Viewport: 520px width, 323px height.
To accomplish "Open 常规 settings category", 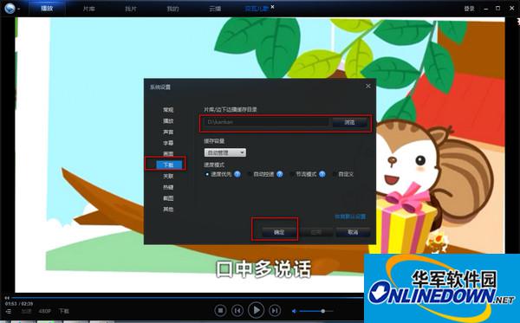I will pos(168,110).
